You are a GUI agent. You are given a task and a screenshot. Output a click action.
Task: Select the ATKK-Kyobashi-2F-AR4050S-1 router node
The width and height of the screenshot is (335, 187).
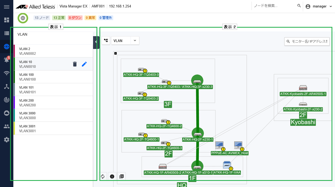[303, 88]
